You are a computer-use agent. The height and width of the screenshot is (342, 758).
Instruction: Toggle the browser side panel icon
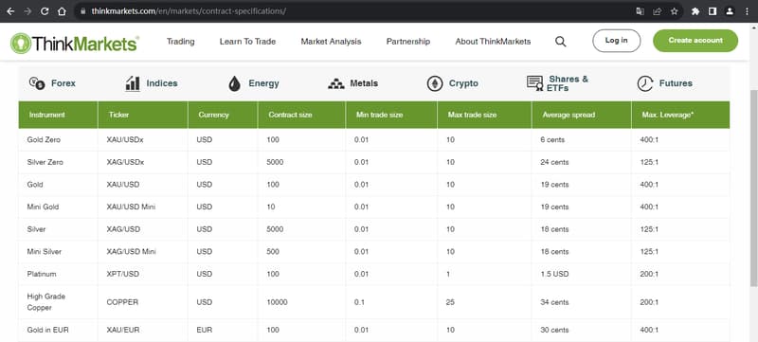pyautogui.click(x=713, y=11)
